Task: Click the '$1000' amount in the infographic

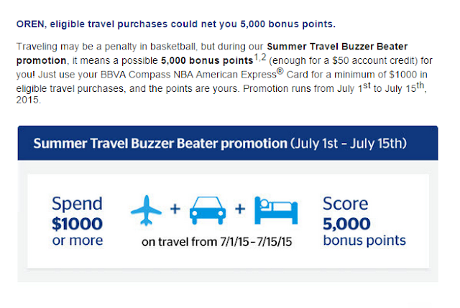Action: 77,224
